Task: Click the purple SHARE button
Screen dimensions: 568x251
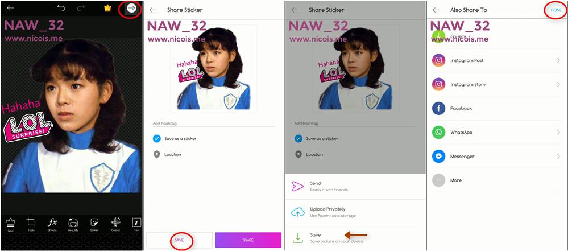Action: [x=248, y=240]
